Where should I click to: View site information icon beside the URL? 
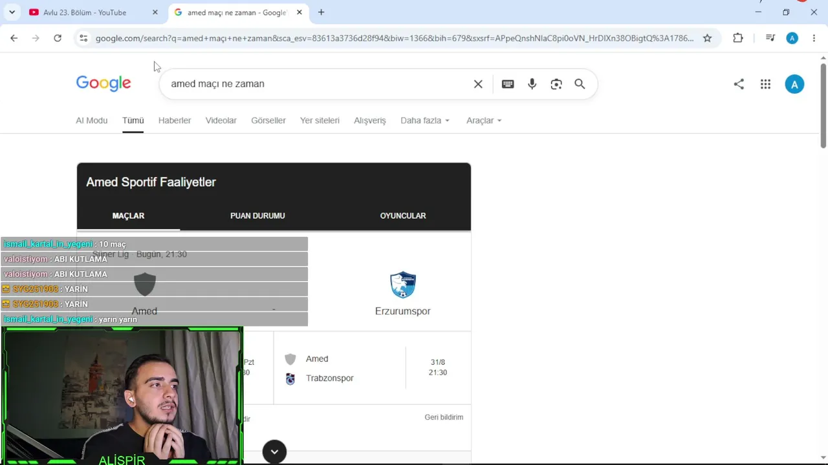point(83,38)
